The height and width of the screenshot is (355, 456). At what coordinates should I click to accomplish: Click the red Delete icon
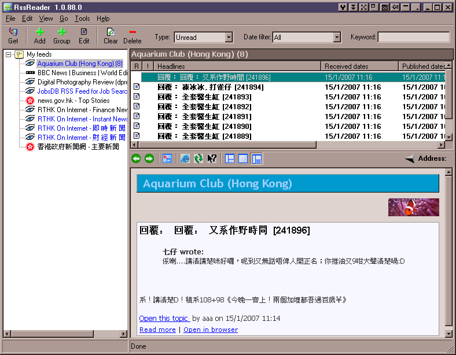point(133,32)
